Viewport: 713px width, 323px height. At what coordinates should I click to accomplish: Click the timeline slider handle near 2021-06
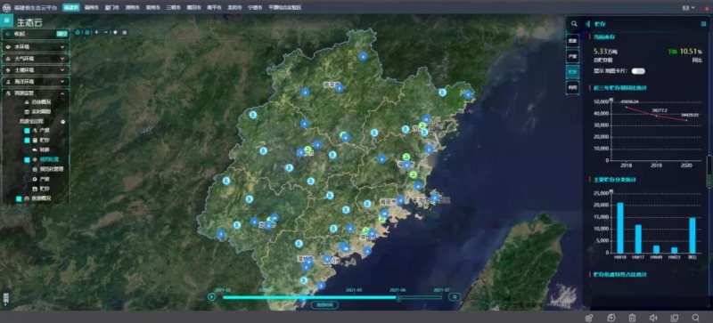tap(398, 297)
